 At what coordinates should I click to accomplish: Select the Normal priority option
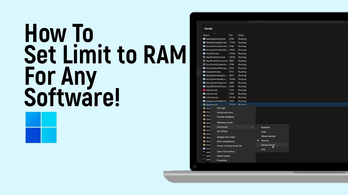point(265,141)
